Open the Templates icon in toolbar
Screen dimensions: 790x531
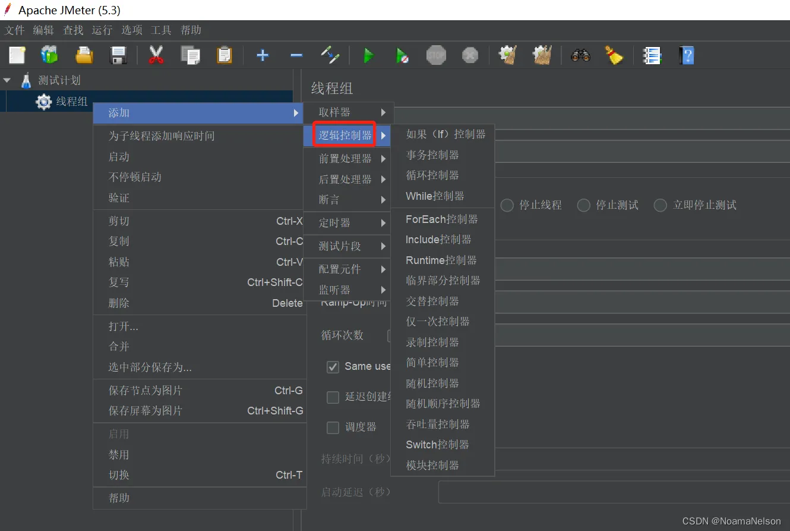50,55
